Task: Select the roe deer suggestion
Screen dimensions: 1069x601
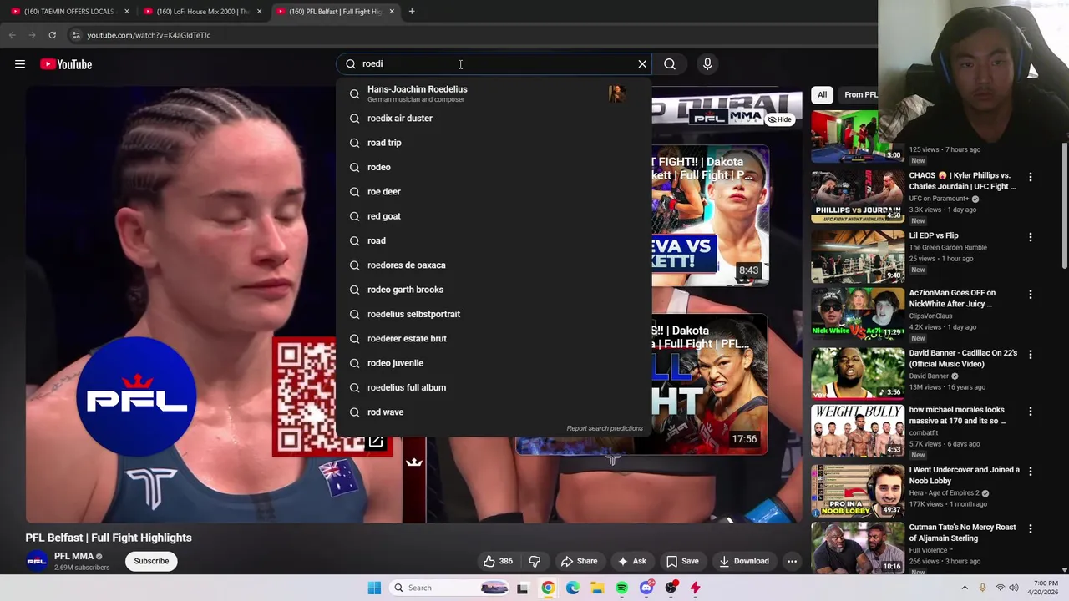Action: (x=494, y=192)
